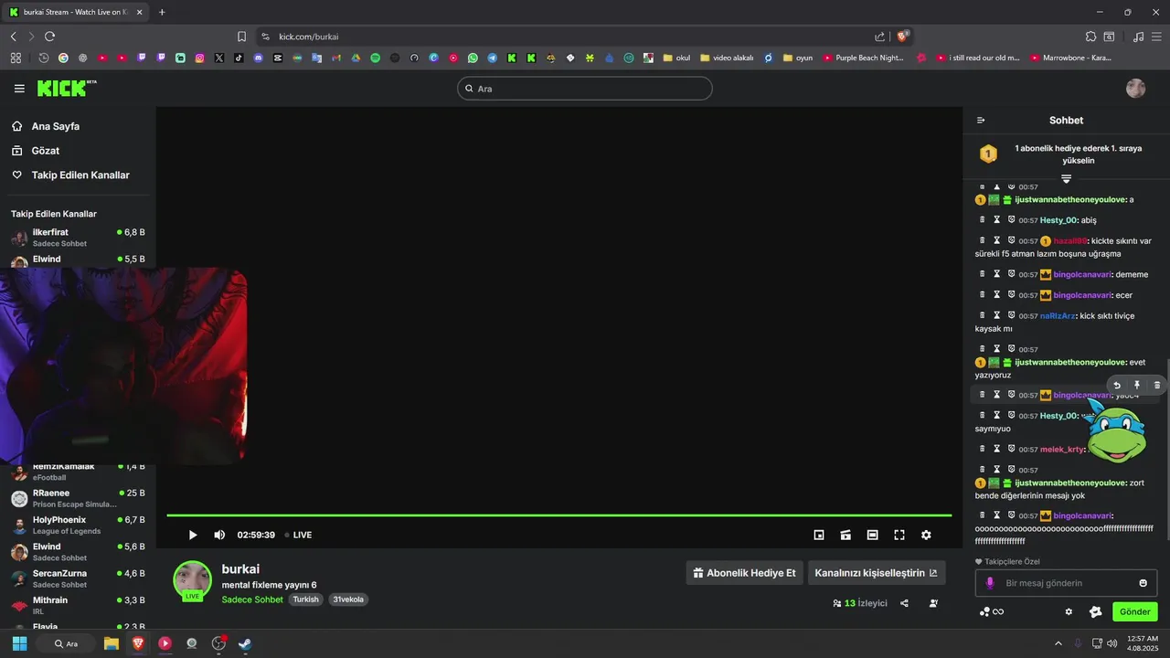This screenshot has width=1170, height=658.
Task: Click the purple microphone icon in chat
Action: pos(990,583)
